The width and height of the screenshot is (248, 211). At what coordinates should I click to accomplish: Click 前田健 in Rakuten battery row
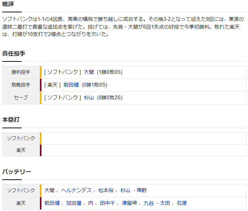(52, 203)
